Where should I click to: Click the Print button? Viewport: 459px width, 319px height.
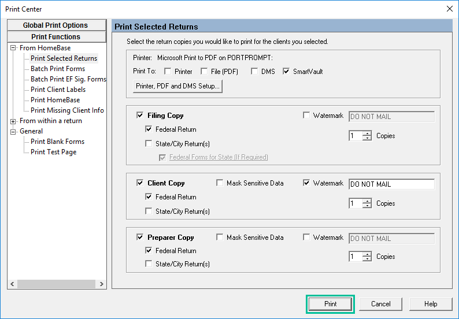coord(330,304)
